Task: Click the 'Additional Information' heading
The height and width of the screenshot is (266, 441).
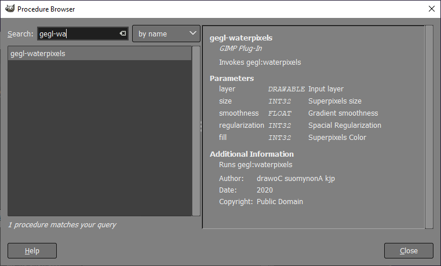Action: 252,154
